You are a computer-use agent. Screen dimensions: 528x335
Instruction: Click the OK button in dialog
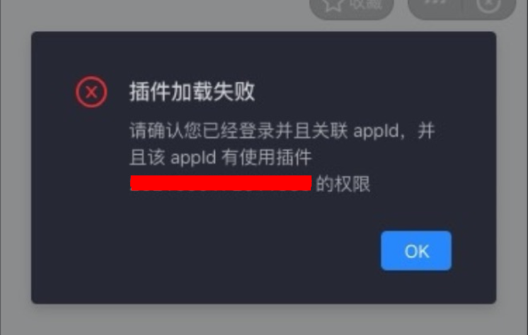tap(416, 251)
